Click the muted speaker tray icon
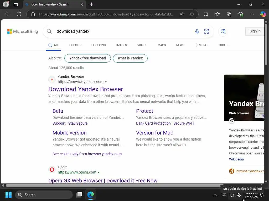269x201 pixels. click(239, 195)
